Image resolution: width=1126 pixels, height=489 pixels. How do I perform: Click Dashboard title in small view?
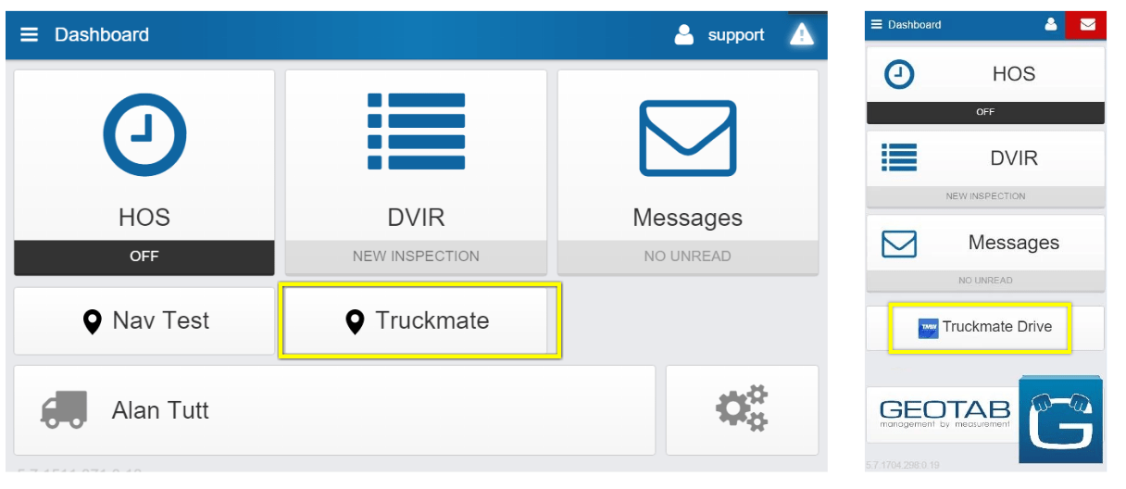point(914,25)
